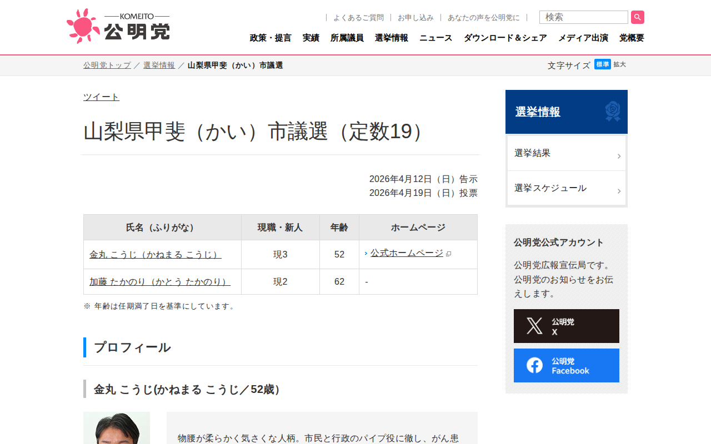Open the ニュース menu item
The height and width of the screenshot is (444, 711).
[436, 38]
